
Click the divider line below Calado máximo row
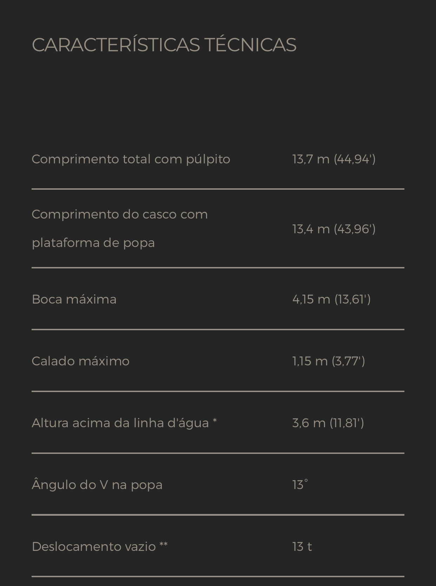click(x=218, y=391)
